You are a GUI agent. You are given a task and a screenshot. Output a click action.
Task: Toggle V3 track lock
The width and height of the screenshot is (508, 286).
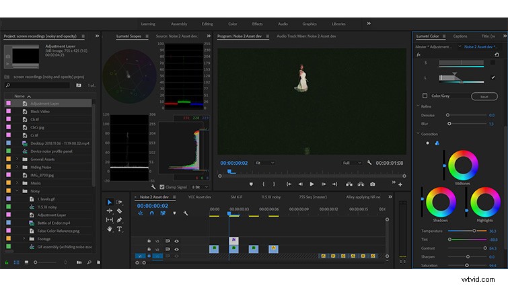tap(149, 241)
